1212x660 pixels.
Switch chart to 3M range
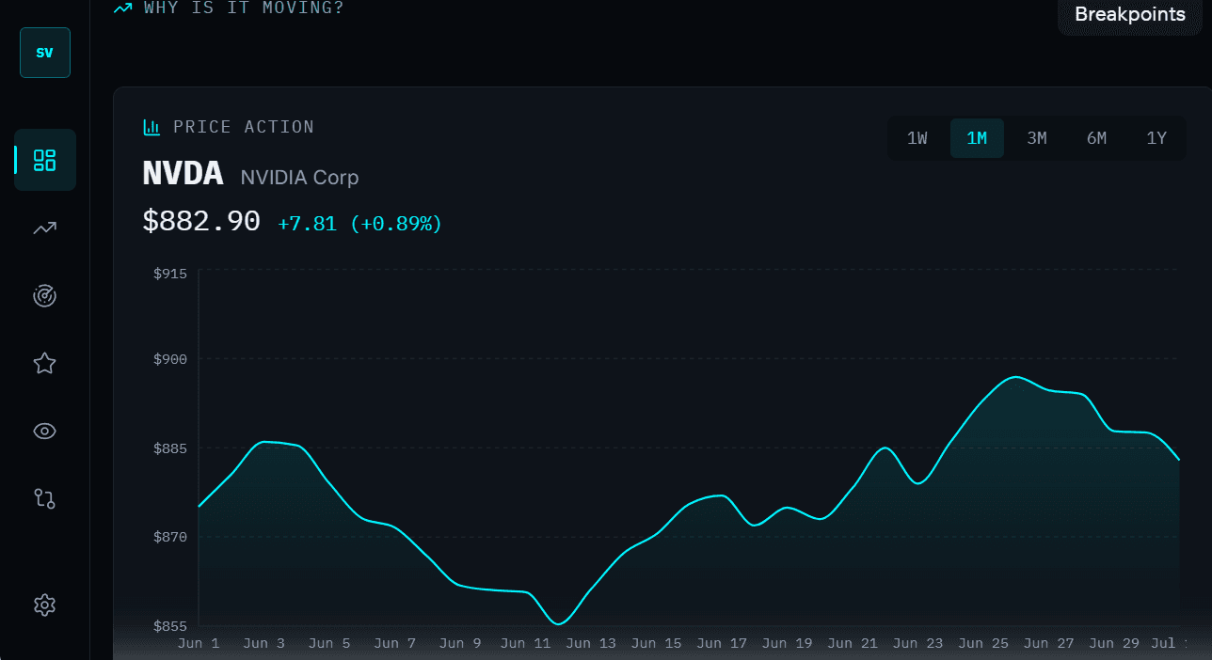[1037, 138]
